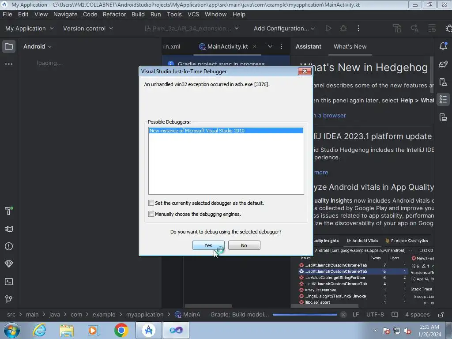Image resolution: width=452 pixels, height=339 pixels.
Task: Open Windows Explorer from the taskbar
Action: (x=67, y=330)
